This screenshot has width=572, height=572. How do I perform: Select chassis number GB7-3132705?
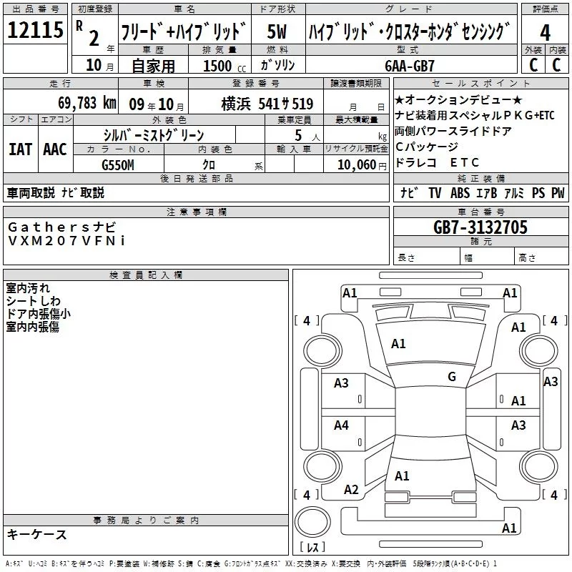coord(480,227)
